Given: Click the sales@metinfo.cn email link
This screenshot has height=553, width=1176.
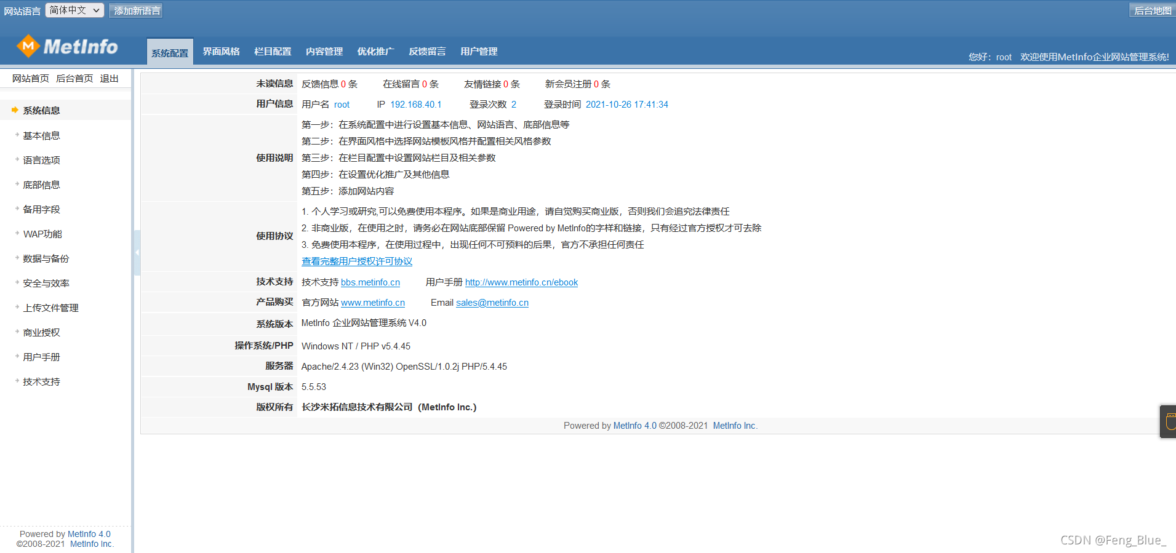Looking at the screenshot, I should click(x=492, y=303).
